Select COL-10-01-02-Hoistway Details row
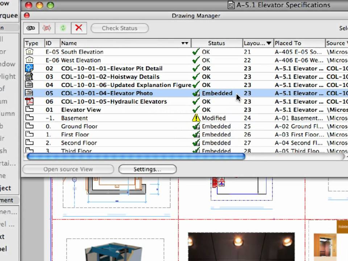This screenshot has width=348, height=261. click(186, 77)
